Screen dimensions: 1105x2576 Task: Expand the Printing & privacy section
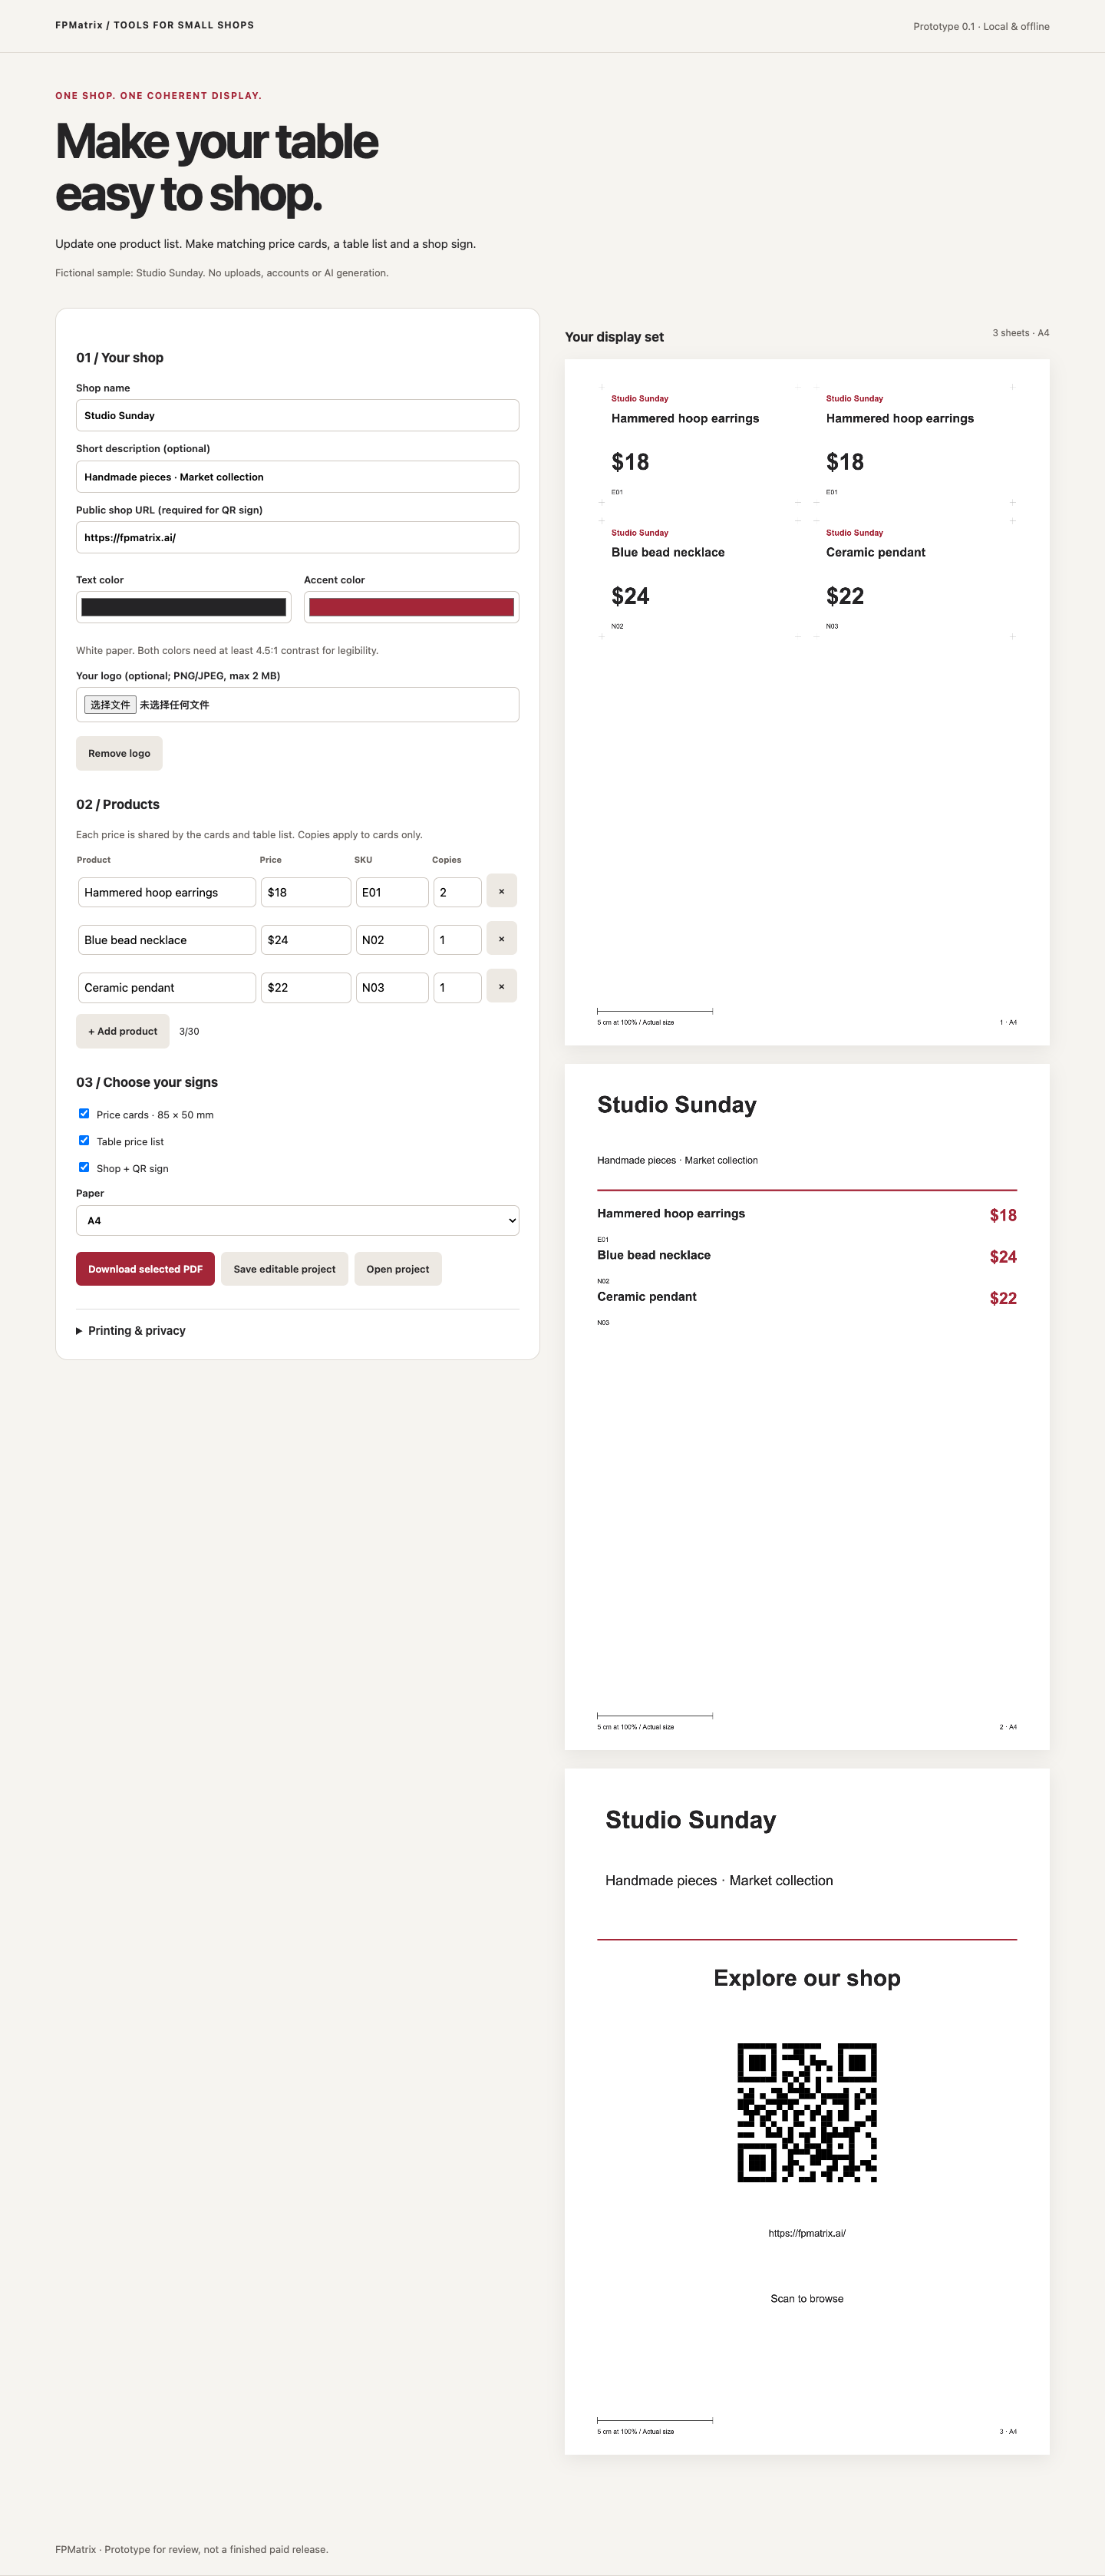(x=131, y=1331)
